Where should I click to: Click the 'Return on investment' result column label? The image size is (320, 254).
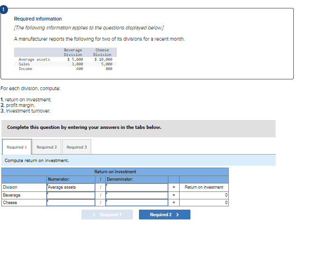tap(204, 187)
